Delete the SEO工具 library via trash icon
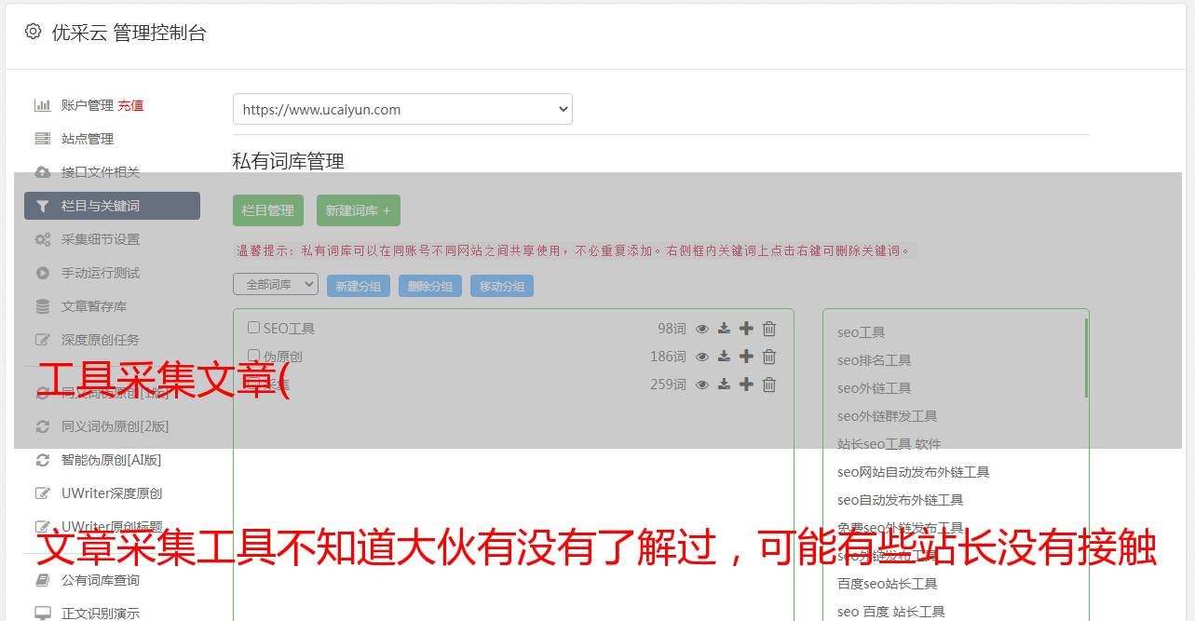 tap(769, 329)
